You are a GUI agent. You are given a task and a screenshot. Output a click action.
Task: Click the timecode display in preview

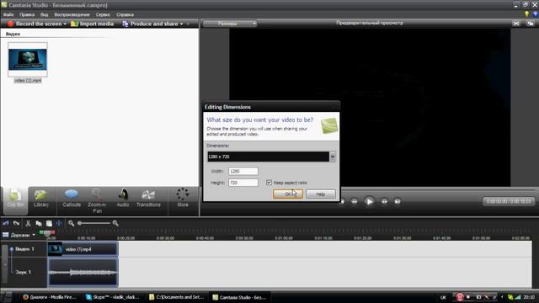pos(509,201)
